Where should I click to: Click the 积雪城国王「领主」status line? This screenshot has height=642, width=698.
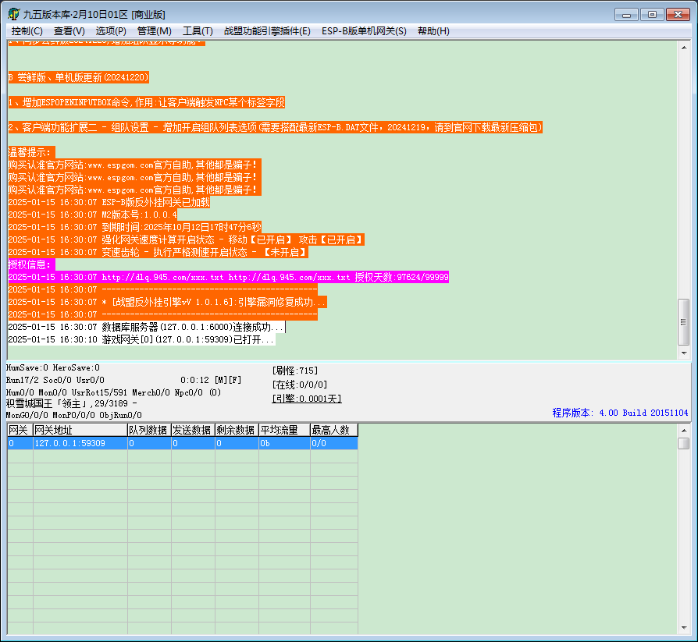(x=71, y=403)
